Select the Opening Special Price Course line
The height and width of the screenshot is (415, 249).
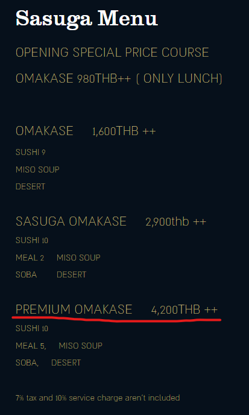[112, 52]
